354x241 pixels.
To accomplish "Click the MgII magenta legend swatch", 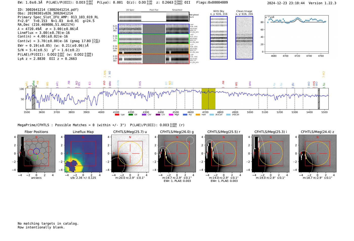I will [171, 115].
